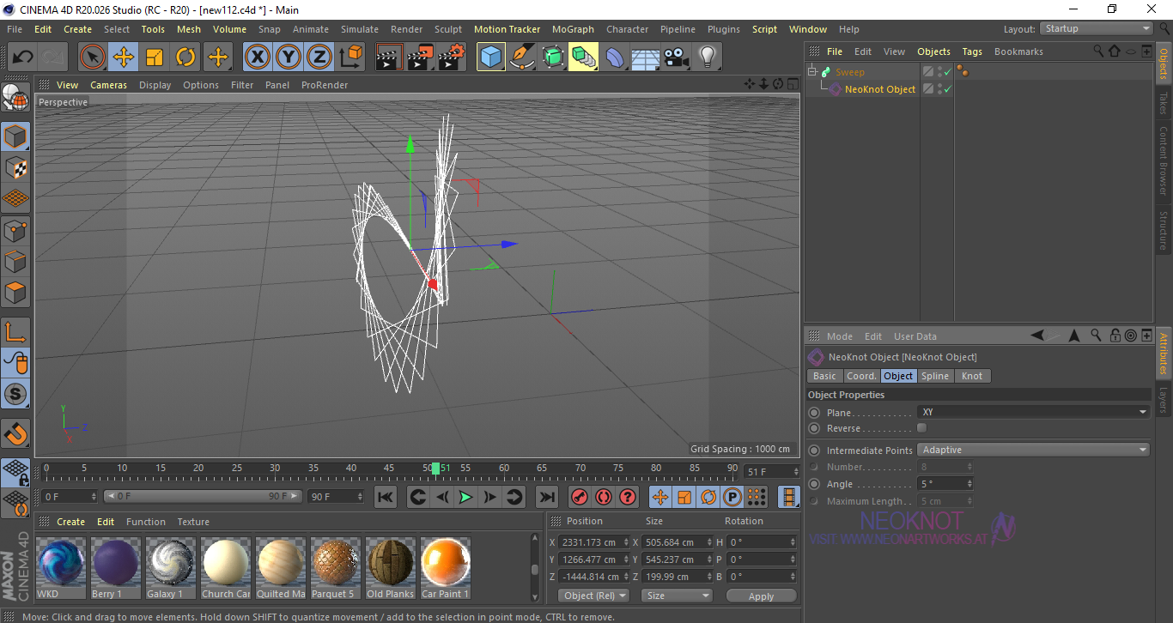Toggle the Reverse checkbox

[921, 427]
